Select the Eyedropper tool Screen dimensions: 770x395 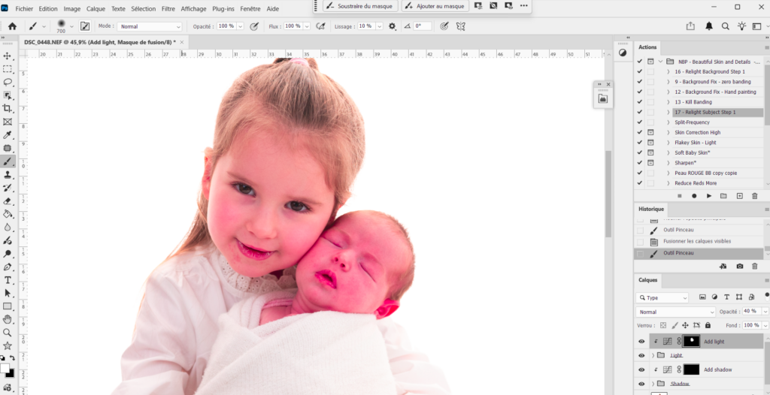[8, 135]
